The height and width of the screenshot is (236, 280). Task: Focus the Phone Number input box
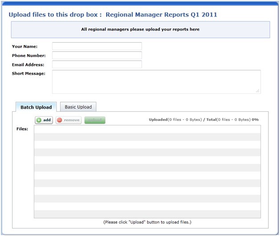97,56
